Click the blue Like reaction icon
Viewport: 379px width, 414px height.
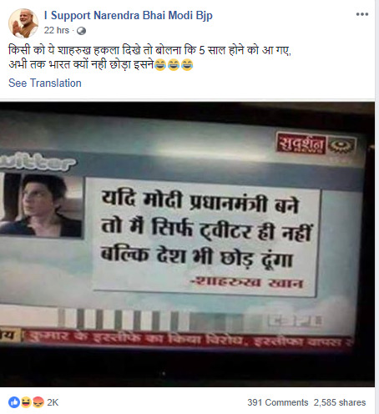pyautogui.click(x=14, y=402)
